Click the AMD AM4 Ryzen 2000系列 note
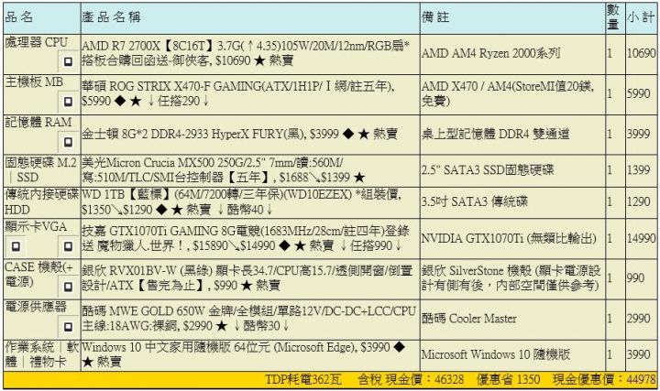 (490, 53)
